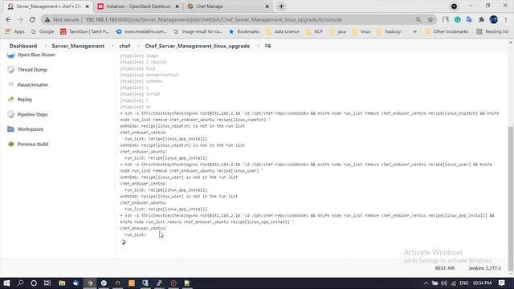Expand the Bookmarks star folder
Screen dimensions: 514x289
click(244, 31)
